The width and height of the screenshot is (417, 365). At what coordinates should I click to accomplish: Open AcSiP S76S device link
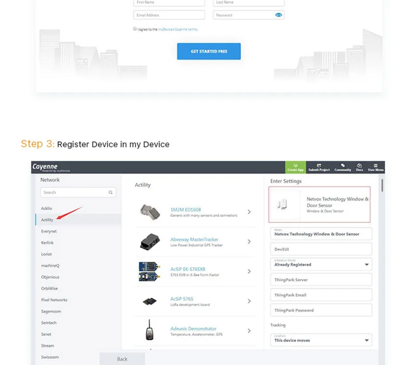(x=182, y=299)
